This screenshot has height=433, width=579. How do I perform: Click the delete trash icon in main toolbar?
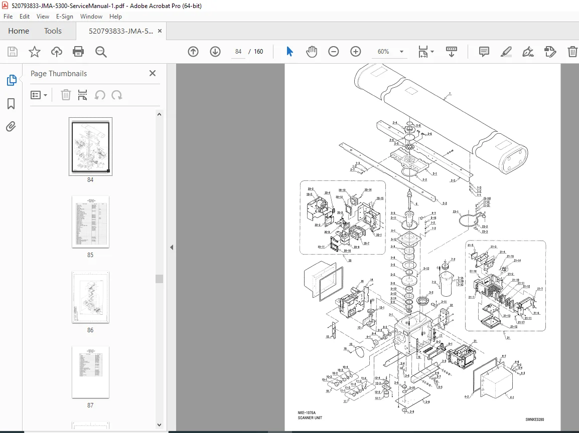click(572, 52)
